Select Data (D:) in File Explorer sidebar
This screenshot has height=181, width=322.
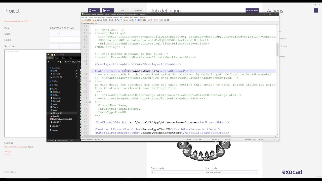point(56,116)
